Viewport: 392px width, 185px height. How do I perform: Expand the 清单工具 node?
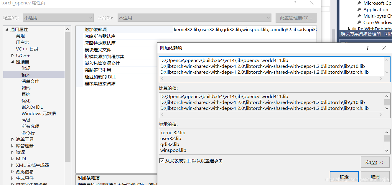12,139
